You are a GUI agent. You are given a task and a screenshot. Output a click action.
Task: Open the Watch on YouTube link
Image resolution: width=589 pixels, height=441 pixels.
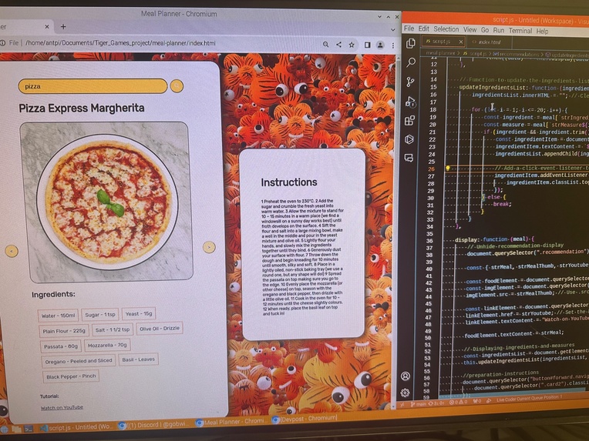tap(62, 407)
